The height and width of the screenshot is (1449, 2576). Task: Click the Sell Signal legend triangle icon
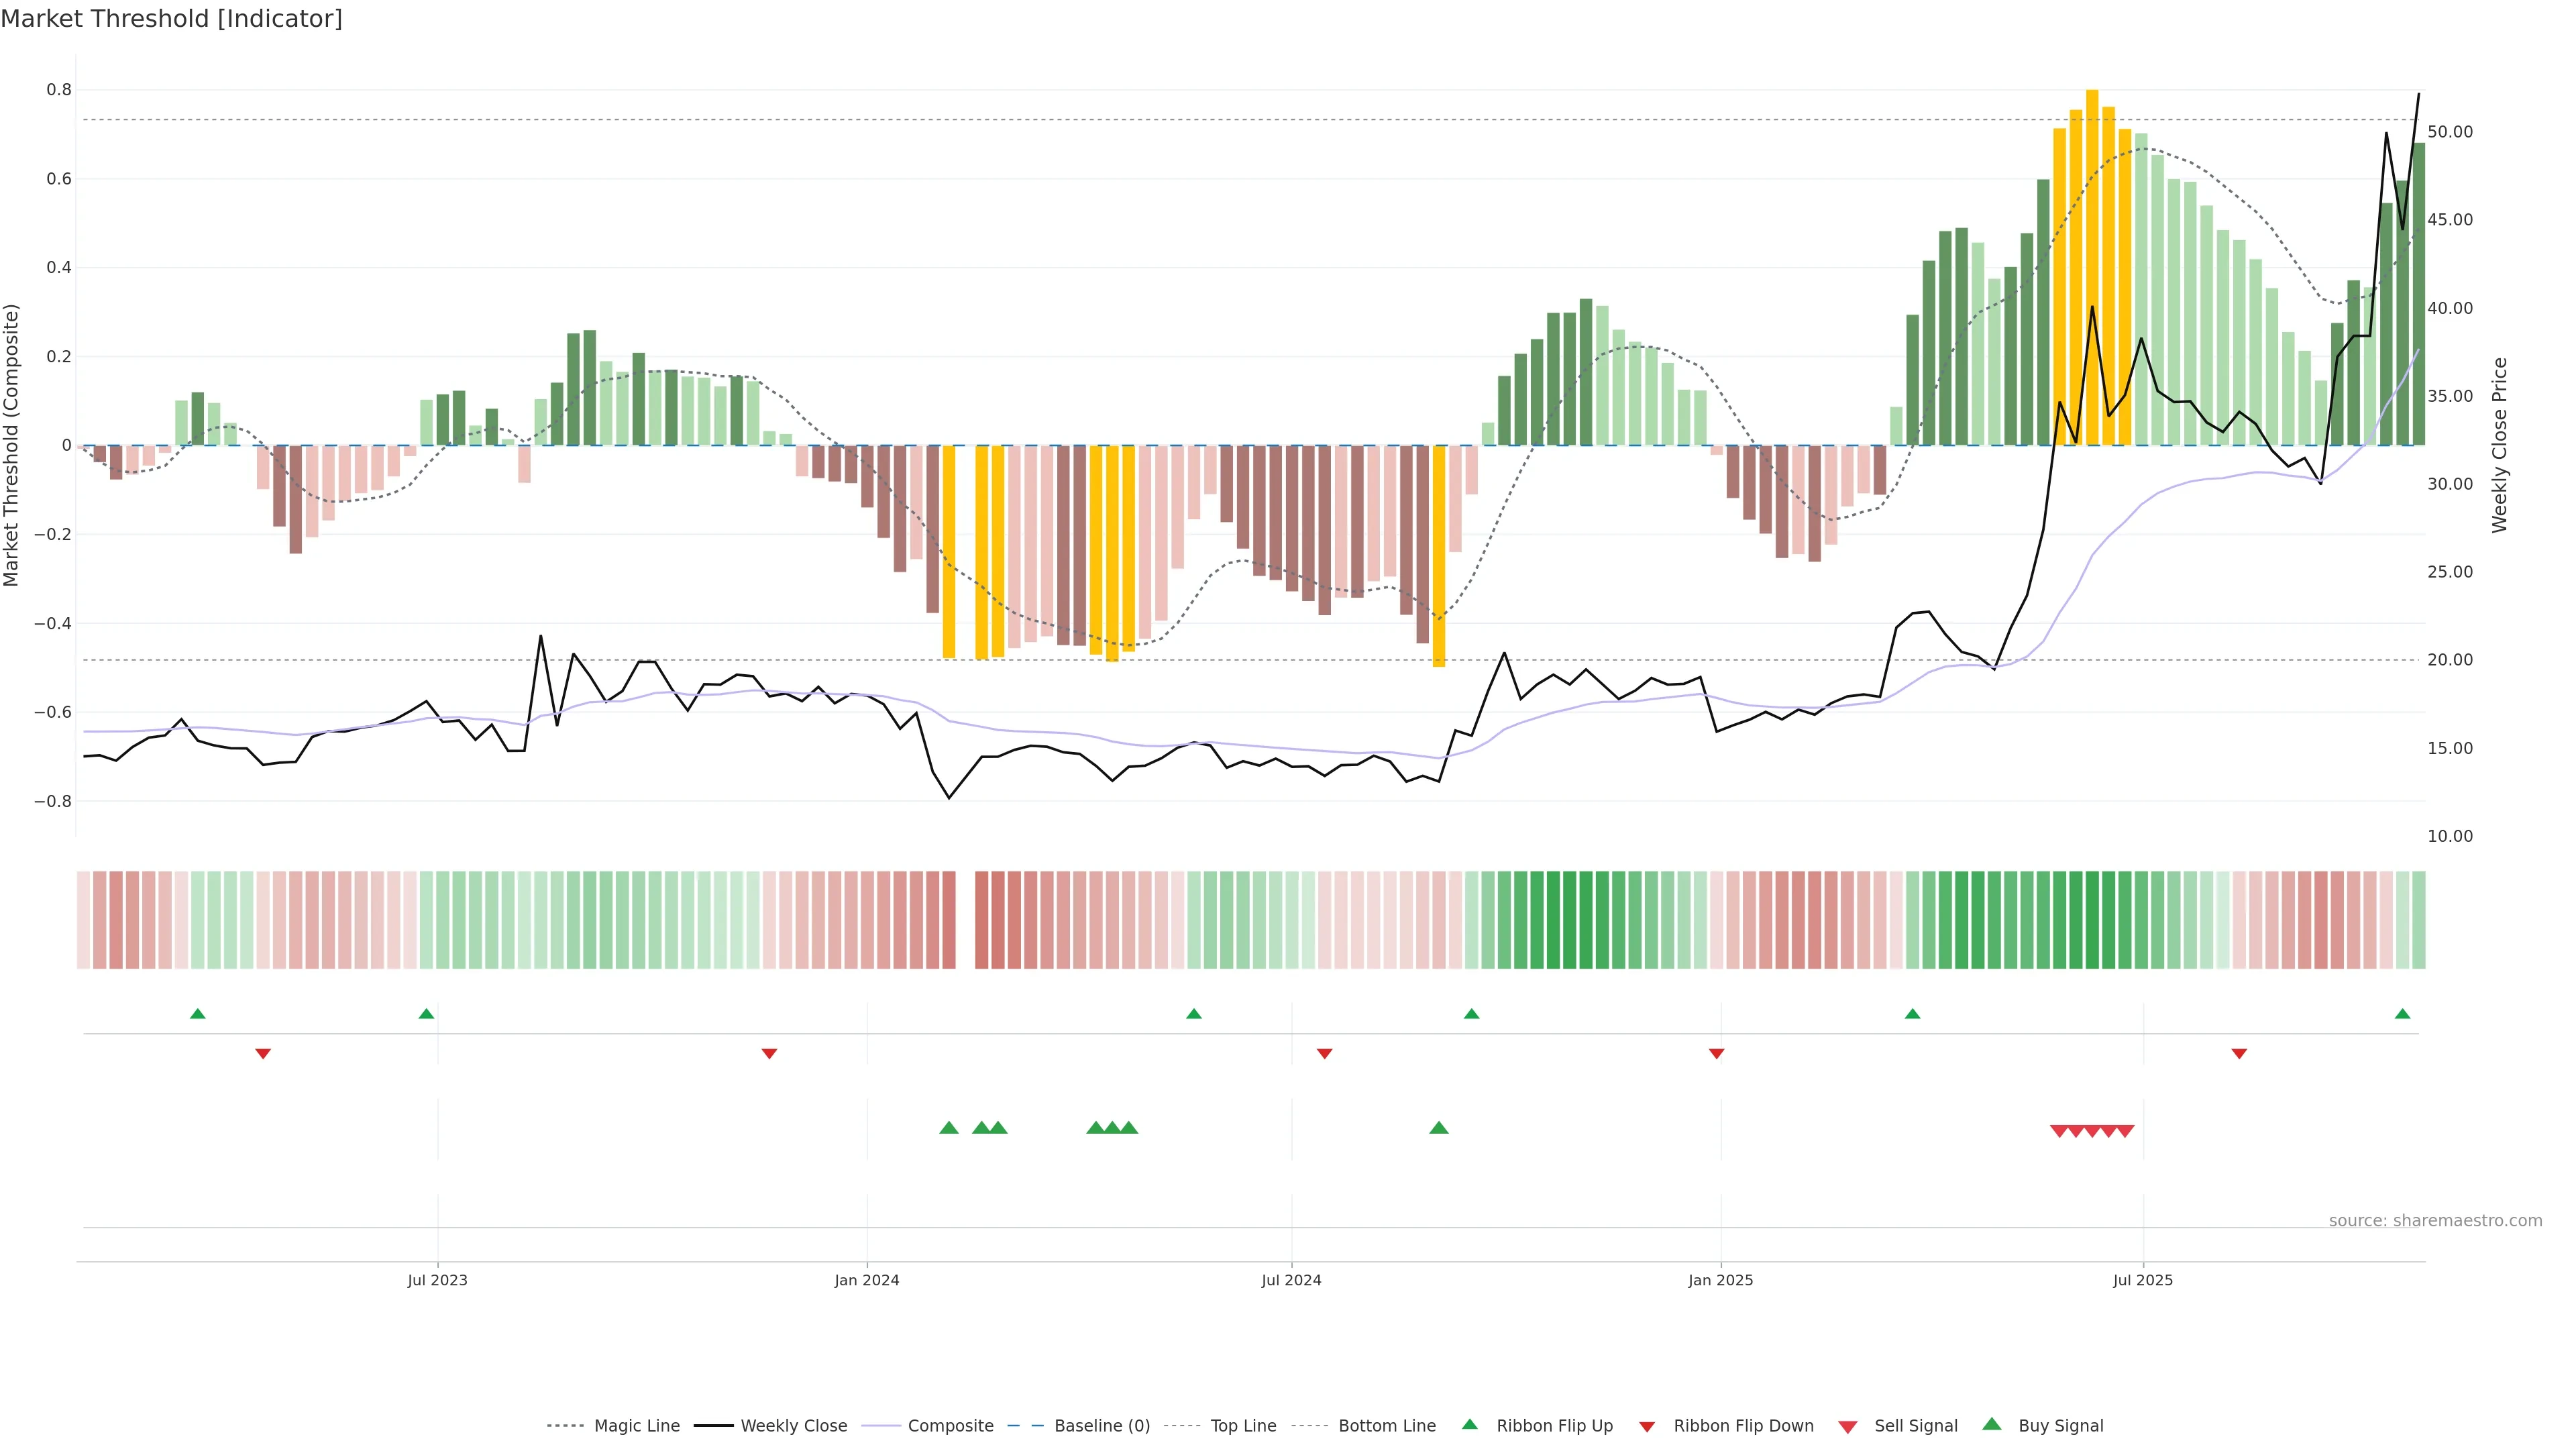click(x=1847, y=1426)
